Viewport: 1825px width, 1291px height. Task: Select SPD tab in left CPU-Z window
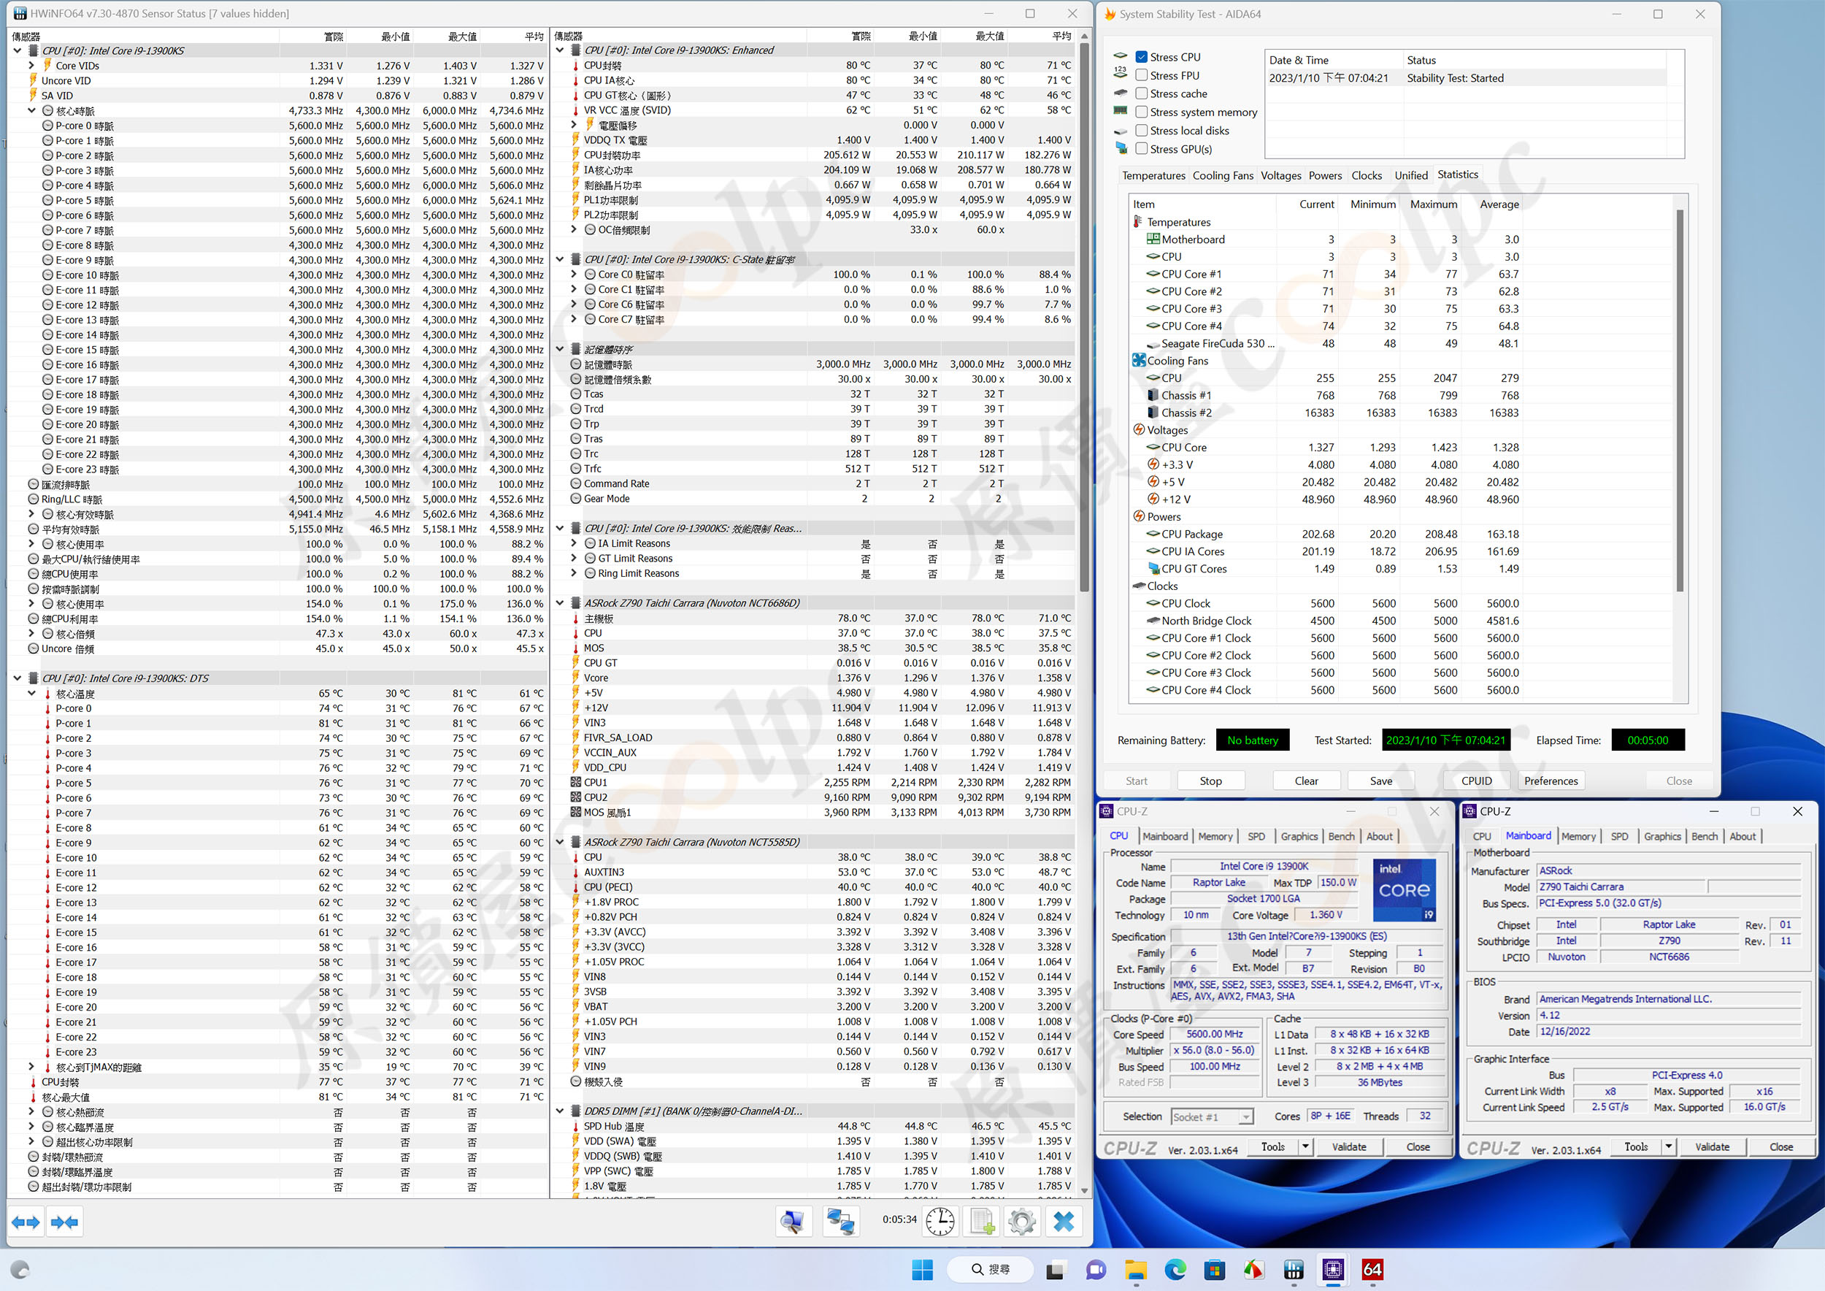coord(1256,836)
